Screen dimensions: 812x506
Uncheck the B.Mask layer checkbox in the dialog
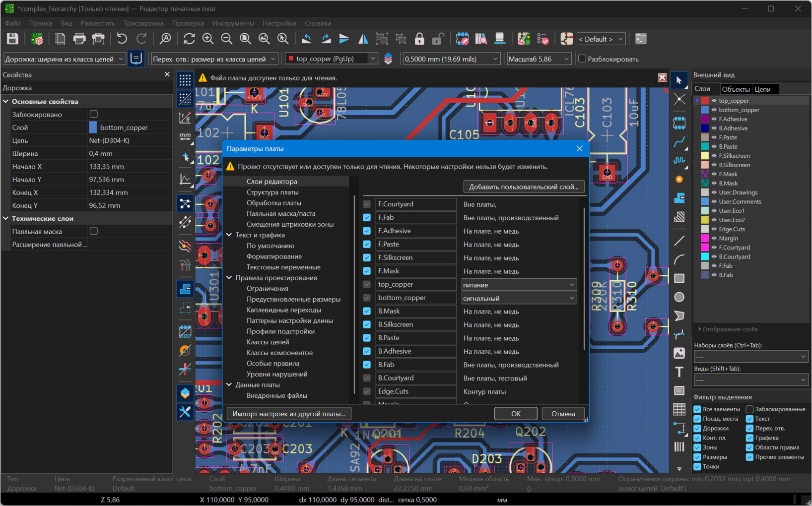(x=367, y=311)
